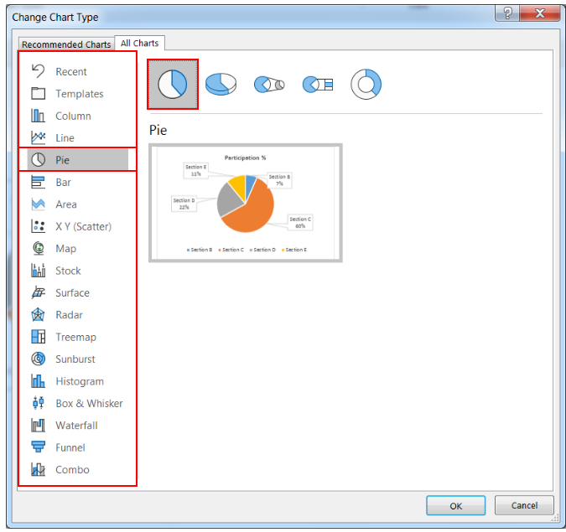Choose the Radar chart icon

coord(38,315)
